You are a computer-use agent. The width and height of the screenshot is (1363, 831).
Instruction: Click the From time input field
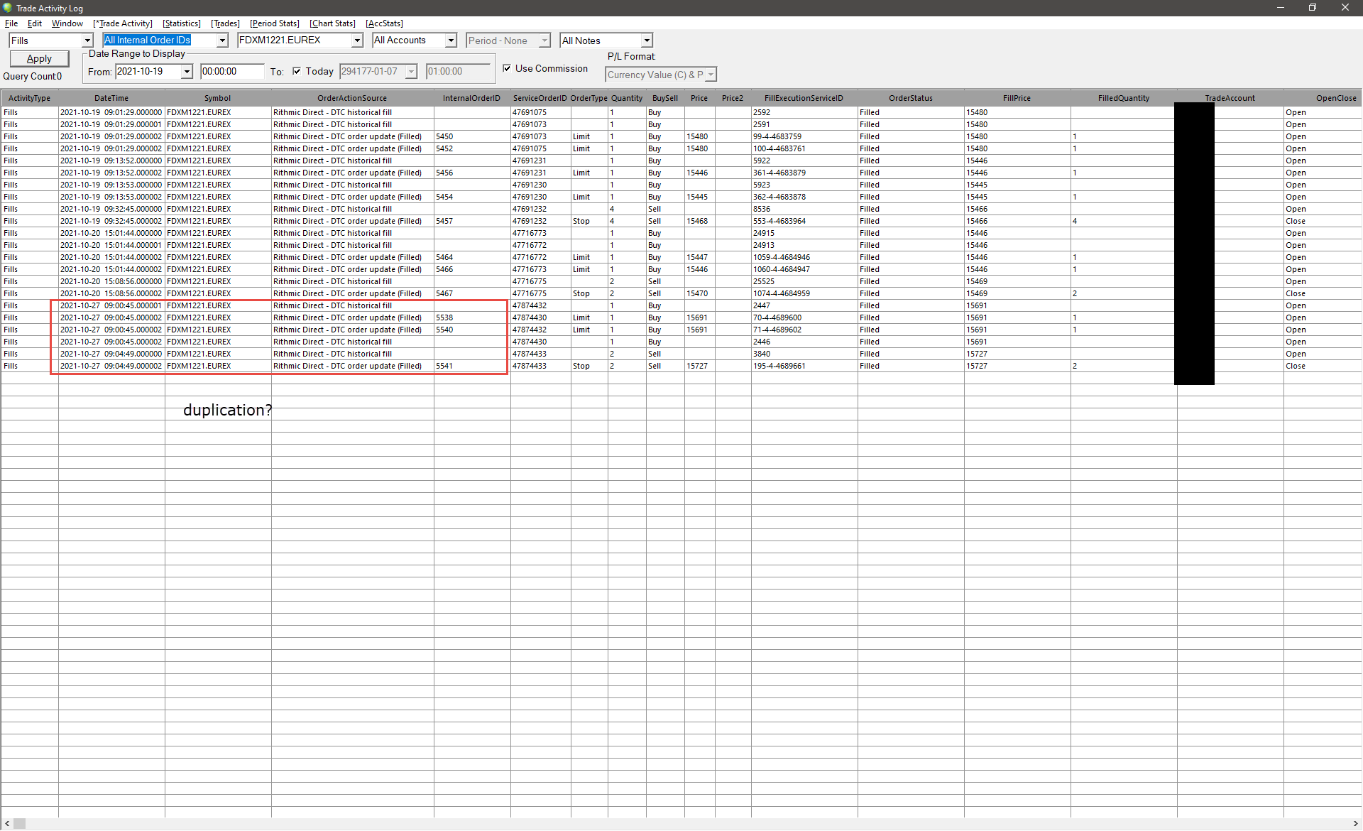click(x=231, y=72)
